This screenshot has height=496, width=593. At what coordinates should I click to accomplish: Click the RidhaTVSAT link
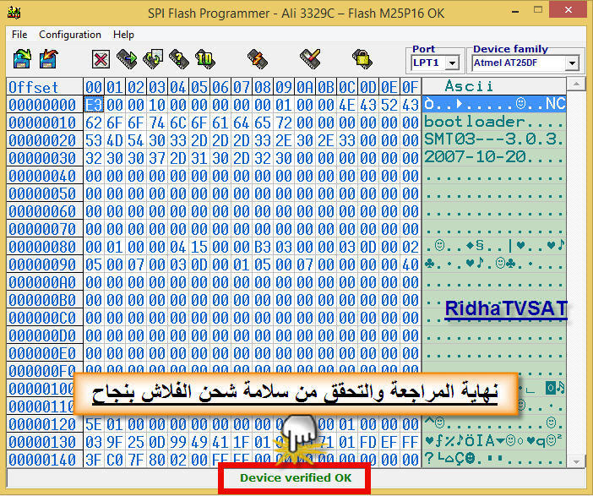[505, 310]
